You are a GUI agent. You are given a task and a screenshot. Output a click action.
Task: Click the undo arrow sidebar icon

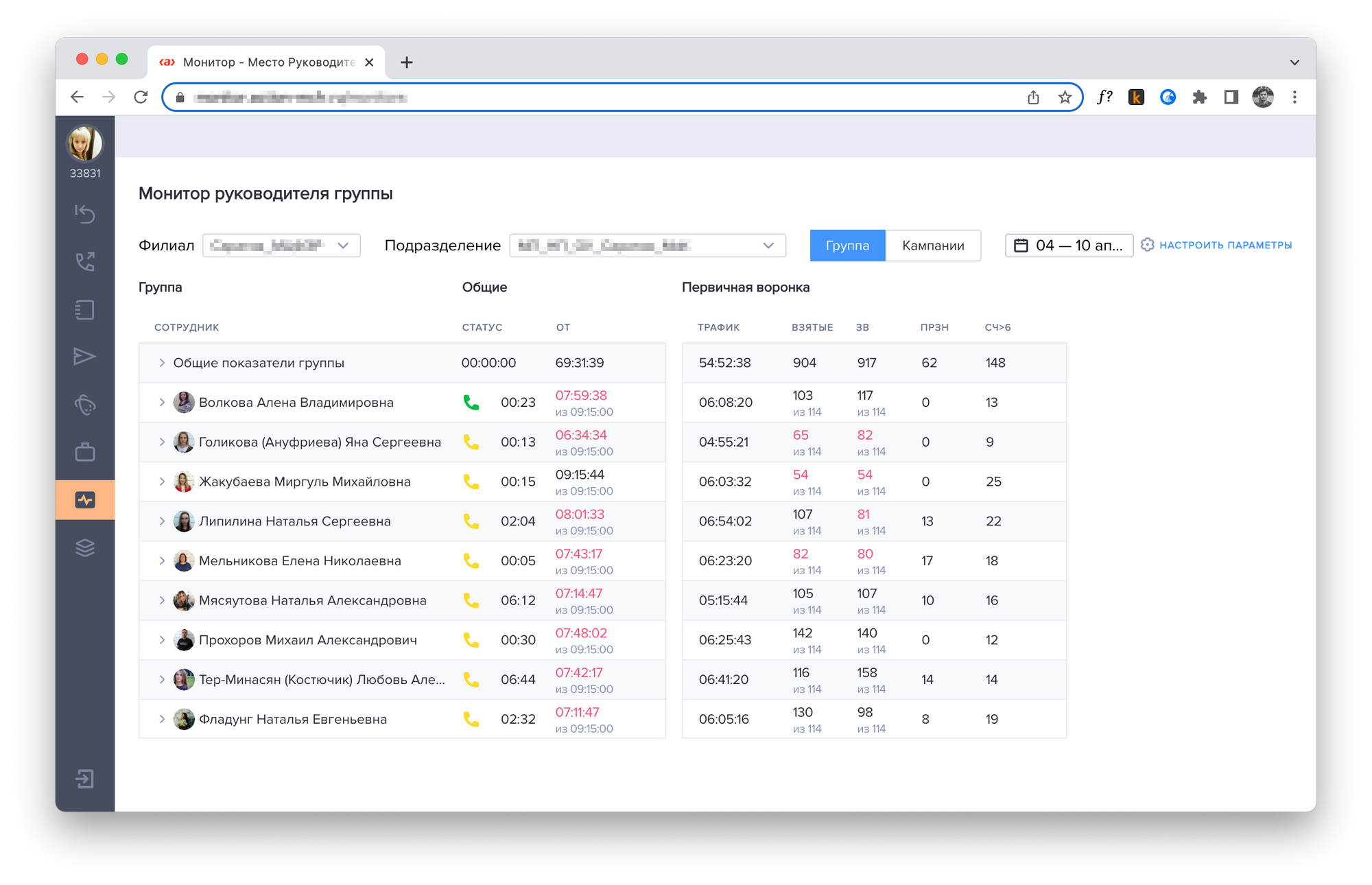click(85, 214)
